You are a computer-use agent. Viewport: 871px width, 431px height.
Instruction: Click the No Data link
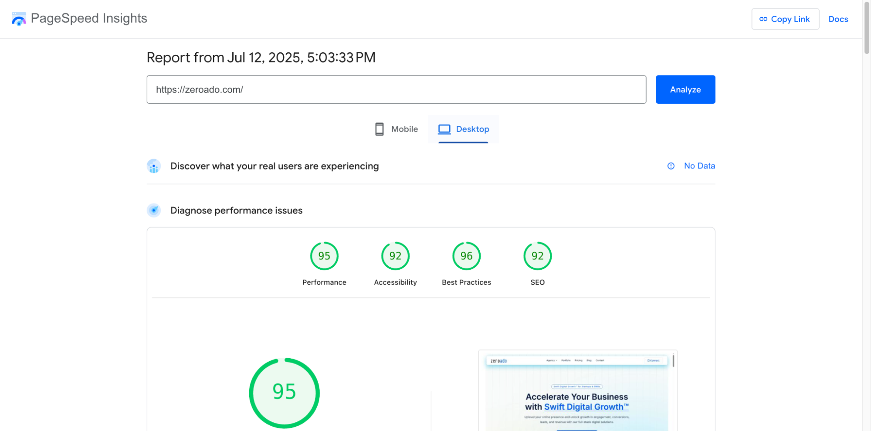click(699, 166)
